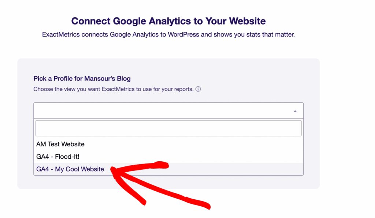Select the first profile in the dropdown
The width and height of the screenshot is (375, 218).
pos(60,144)
